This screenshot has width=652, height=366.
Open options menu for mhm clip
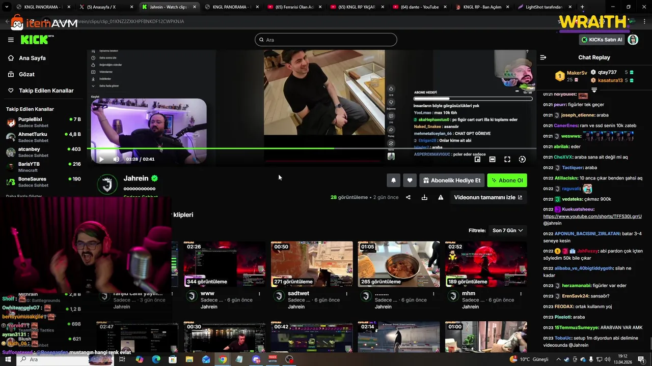521,294
